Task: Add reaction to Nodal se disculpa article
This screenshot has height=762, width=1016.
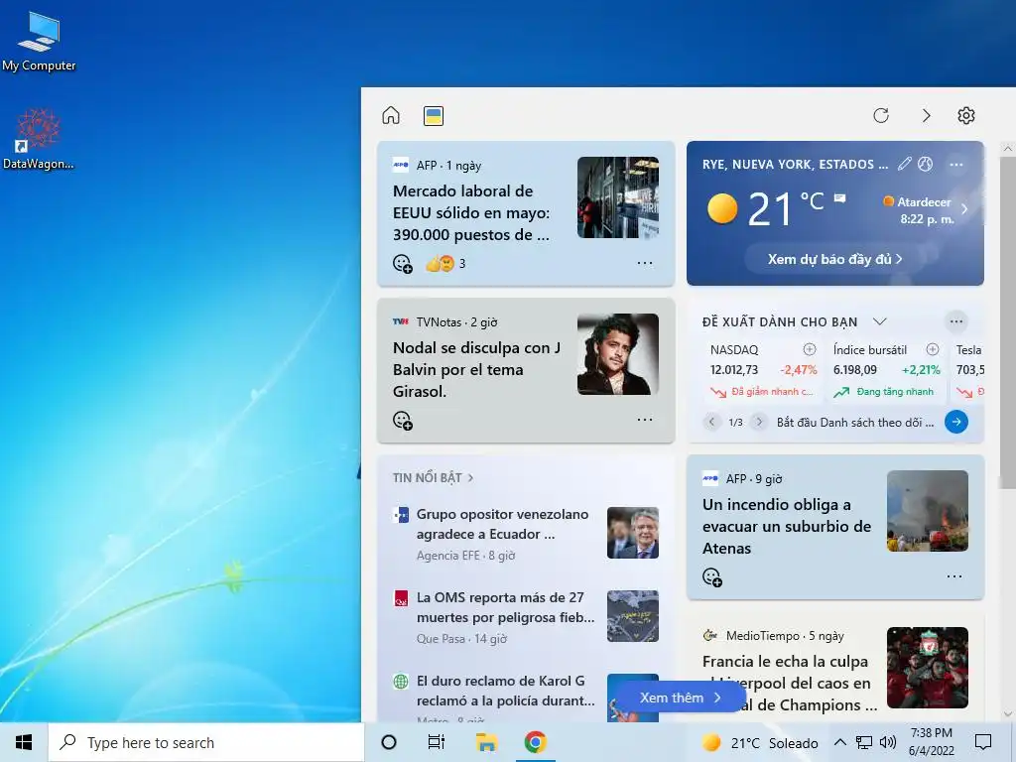Action: [x=403, y=421]
